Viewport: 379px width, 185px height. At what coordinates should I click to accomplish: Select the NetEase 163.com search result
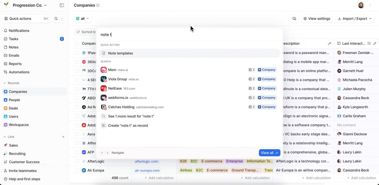pos(189,89)
